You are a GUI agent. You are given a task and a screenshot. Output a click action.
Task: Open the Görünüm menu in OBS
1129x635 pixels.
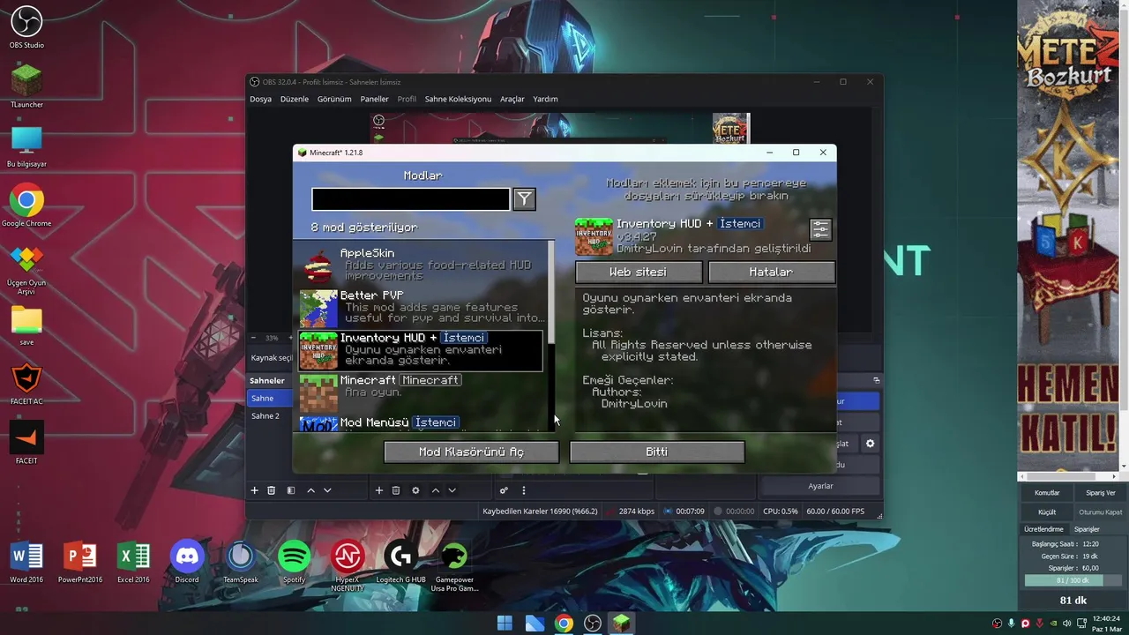pos(334,99)
